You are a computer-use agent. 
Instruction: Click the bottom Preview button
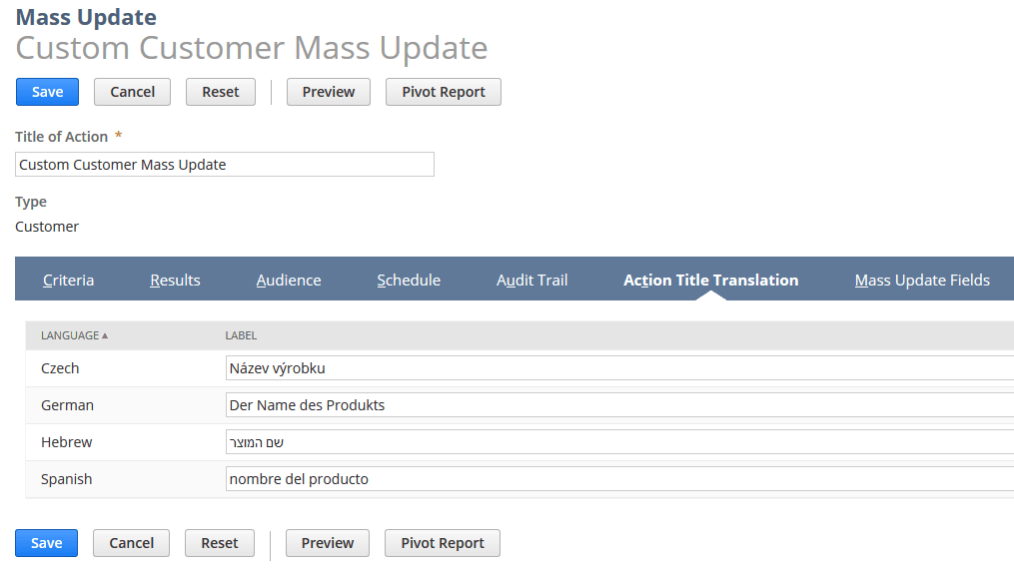click(327, 542)
